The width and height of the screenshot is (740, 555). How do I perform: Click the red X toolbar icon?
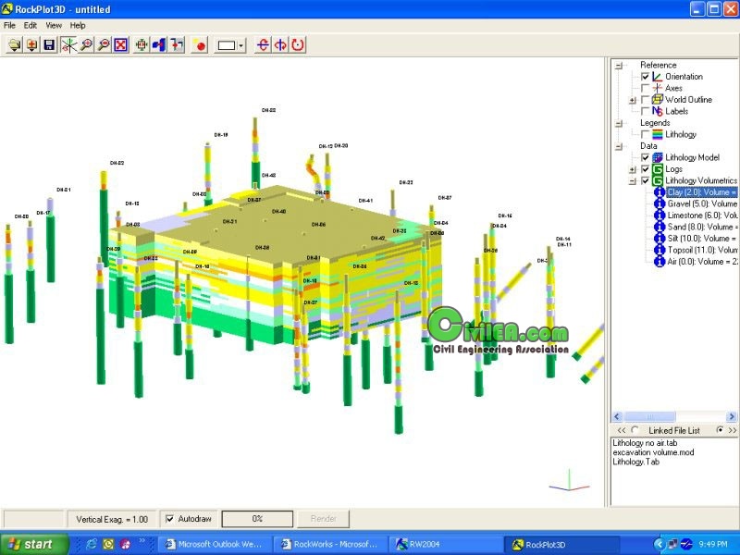click(x=121, y=45)
